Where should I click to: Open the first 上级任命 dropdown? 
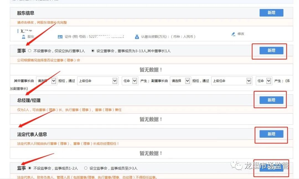tap(97, 81)
